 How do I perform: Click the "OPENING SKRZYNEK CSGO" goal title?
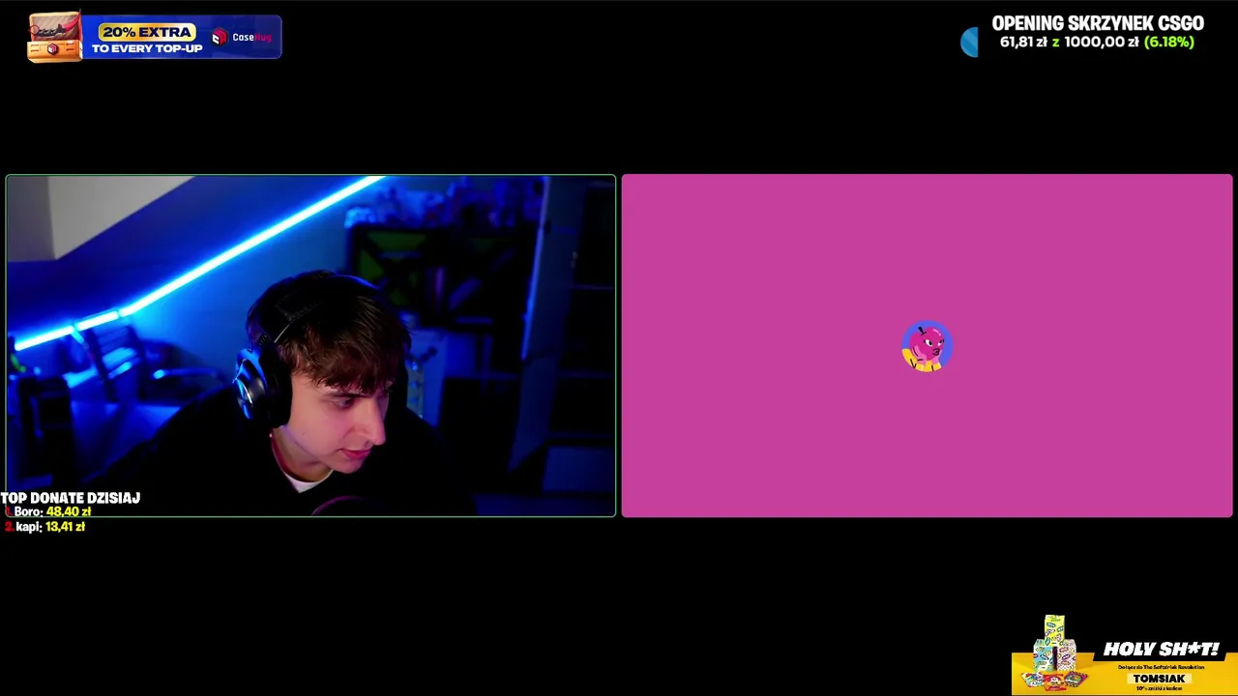click(x=1098, y=23)
